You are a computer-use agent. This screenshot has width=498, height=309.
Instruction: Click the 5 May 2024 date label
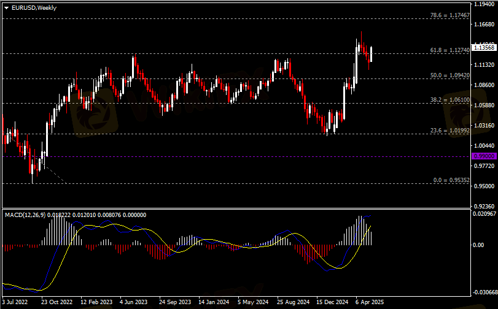pyautogui.click(x=253, y=302)
